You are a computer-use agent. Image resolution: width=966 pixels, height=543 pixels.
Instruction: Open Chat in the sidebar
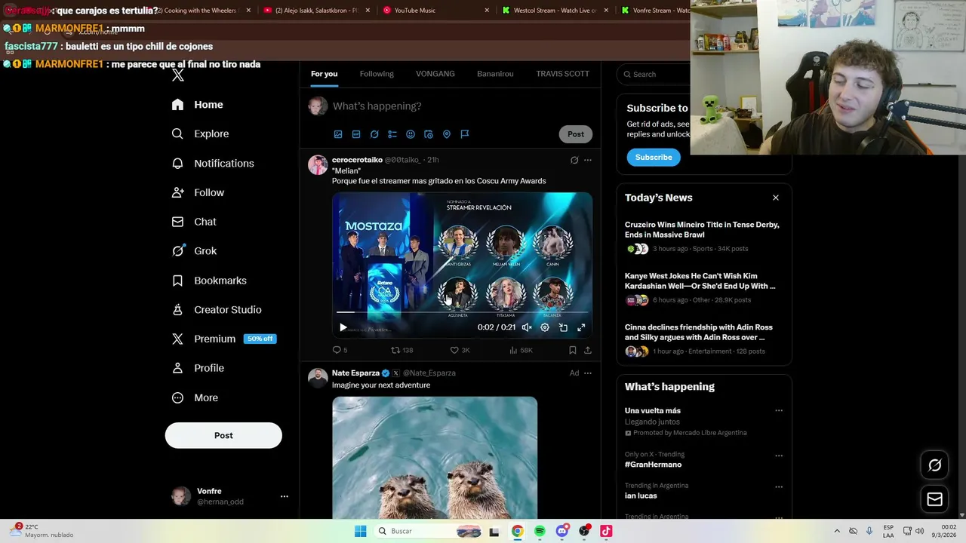[195, 222]
